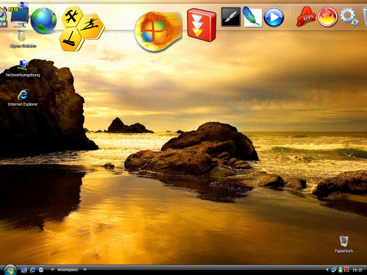The image size is (367, 275).
Task: Open the blue play button media player
Action: [273, 17]
